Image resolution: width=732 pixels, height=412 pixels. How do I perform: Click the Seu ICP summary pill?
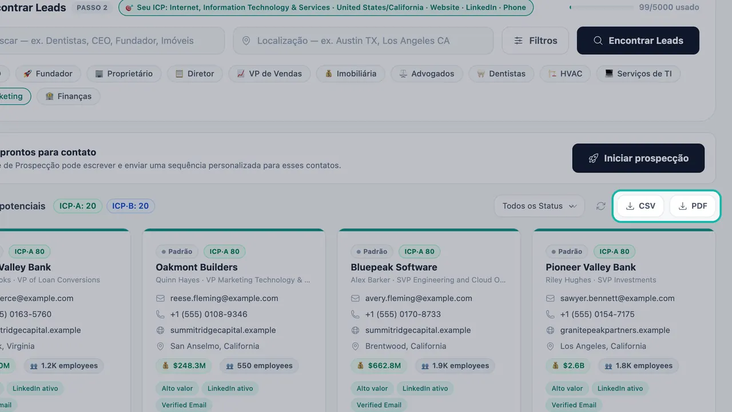pos(326,7)
